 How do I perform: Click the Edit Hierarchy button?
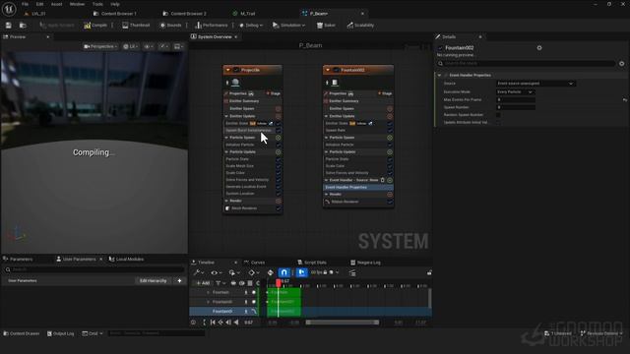(x=154, y=281)
